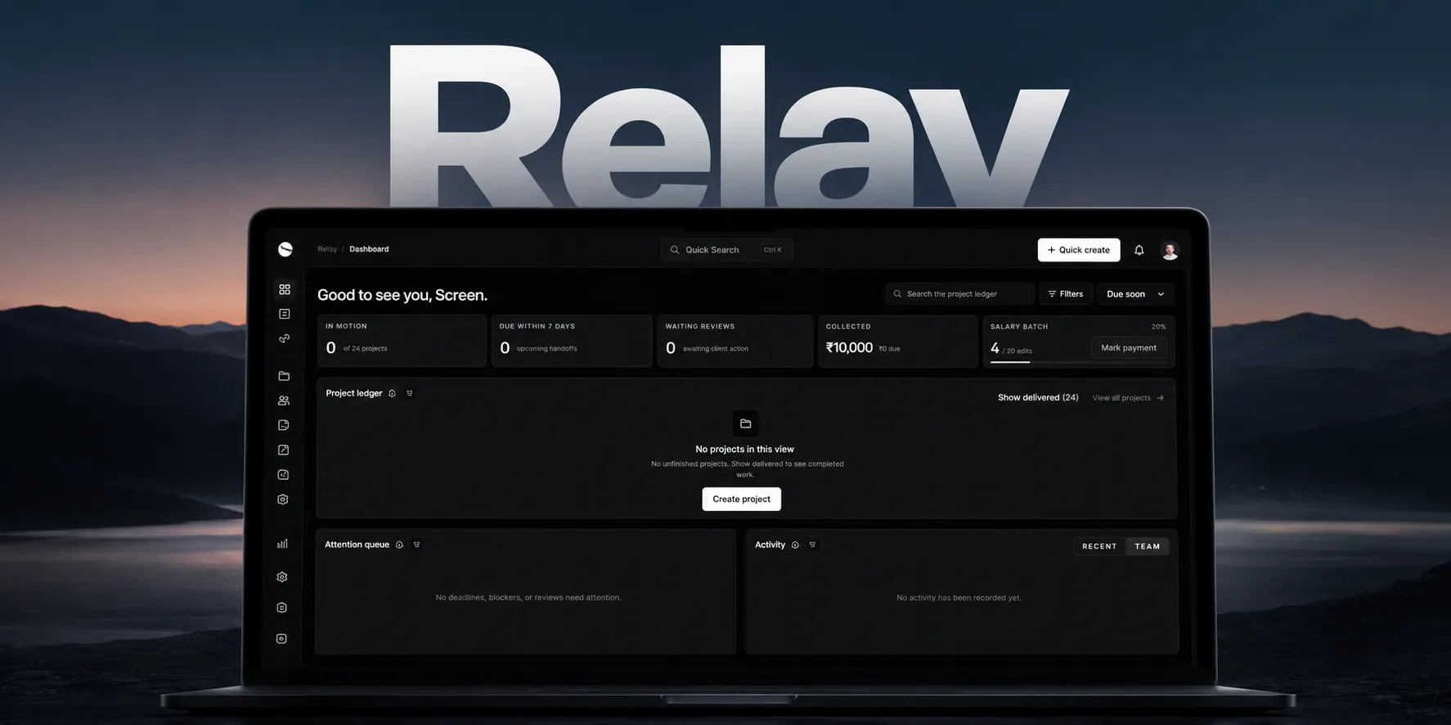
Task: Click the 'upcoming handoffs' label
Action: click(547, 349)
